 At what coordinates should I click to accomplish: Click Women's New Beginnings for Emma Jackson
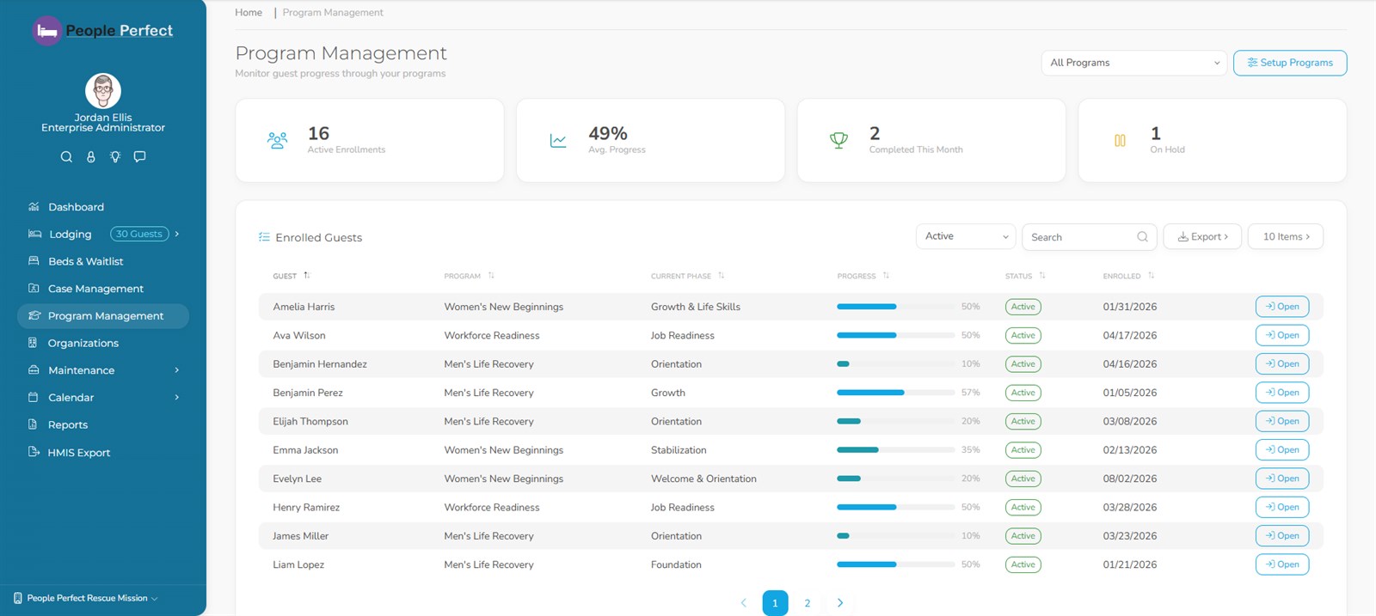(x=504, y=450)
